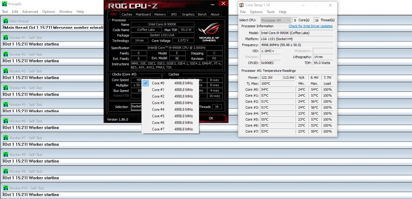The height and width of the screenshot is (199, 412).
Task: Click the CPU-Z Name field showing i9 9900K
Action: [x=162, y=25]
